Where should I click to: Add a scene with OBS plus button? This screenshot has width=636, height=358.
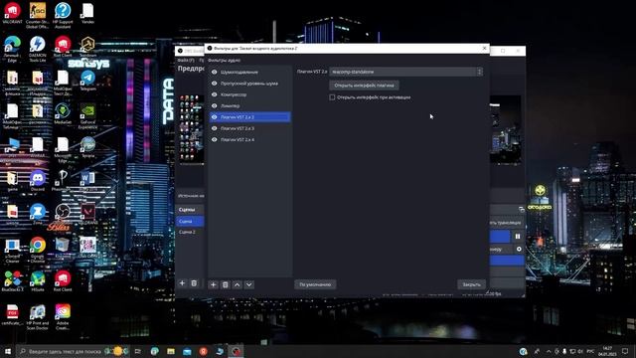182,283
